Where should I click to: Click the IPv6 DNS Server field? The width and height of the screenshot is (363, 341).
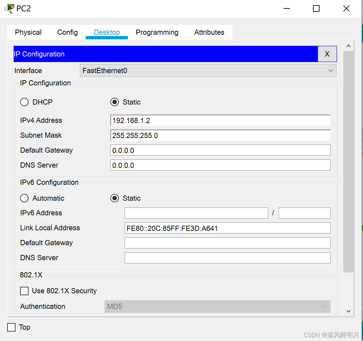pos(228,258)
